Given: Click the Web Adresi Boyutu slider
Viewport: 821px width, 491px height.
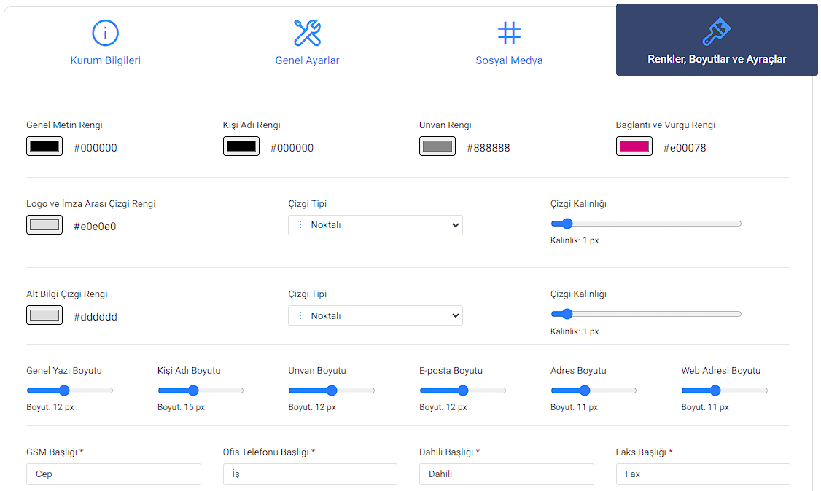Looking at the screenshot, I should pos(724,390).
